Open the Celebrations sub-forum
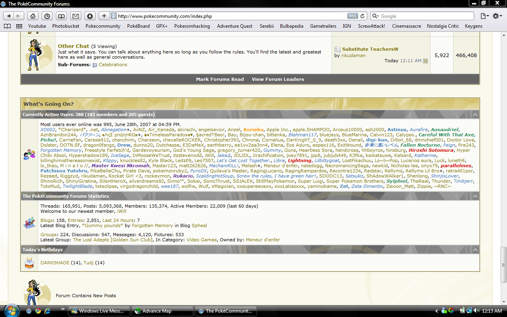Screen dimensions: 507x317 113,65
